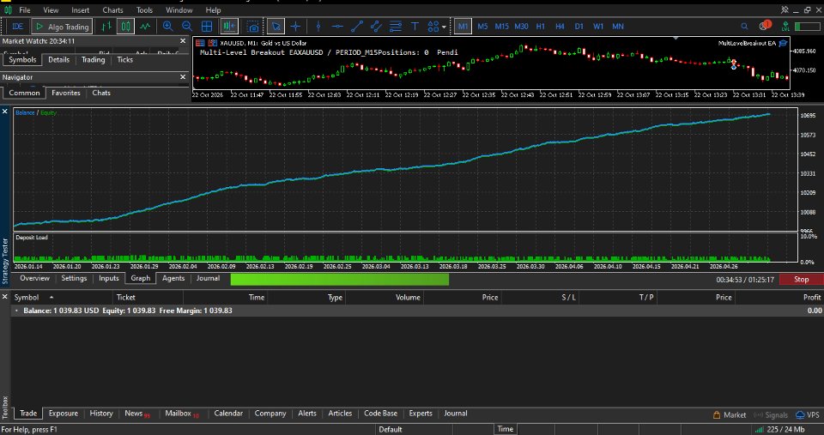Viewport: 824px width, 435px height.
Task: Open the Strategy Tester Overview tab
Action: [34, 279]
